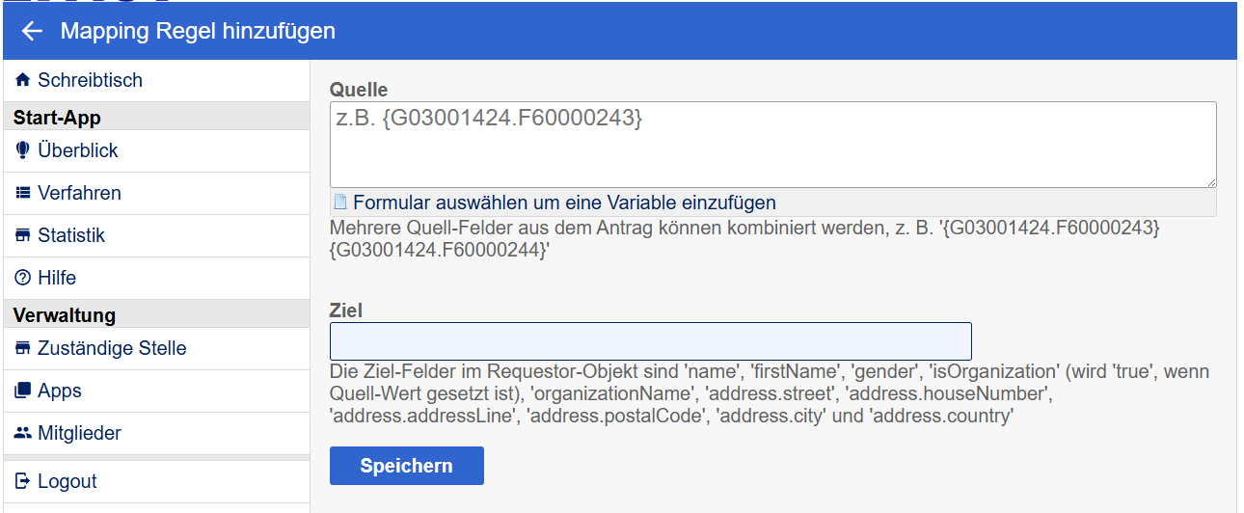Go to Verfahren text label in sidebar
Screen dimensions: 1244x513
click(x=79, y=193)
